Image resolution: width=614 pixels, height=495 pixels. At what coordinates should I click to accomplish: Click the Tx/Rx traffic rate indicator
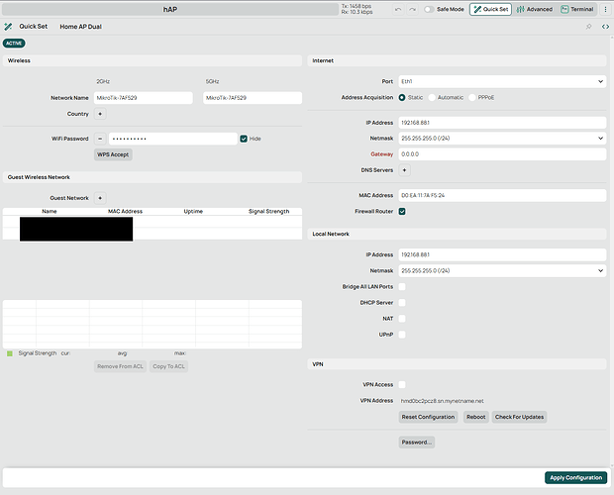tap(357, 9)
